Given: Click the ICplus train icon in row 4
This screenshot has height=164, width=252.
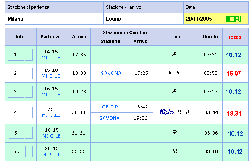Looking at the screenshot, I should (167, 111).
